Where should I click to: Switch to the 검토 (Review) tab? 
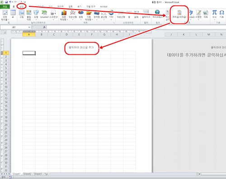tap(71, 6)
